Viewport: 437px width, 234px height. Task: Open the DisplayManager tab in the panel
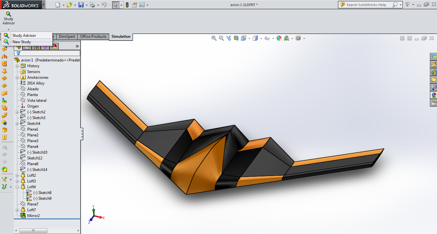tap(54, 46)
